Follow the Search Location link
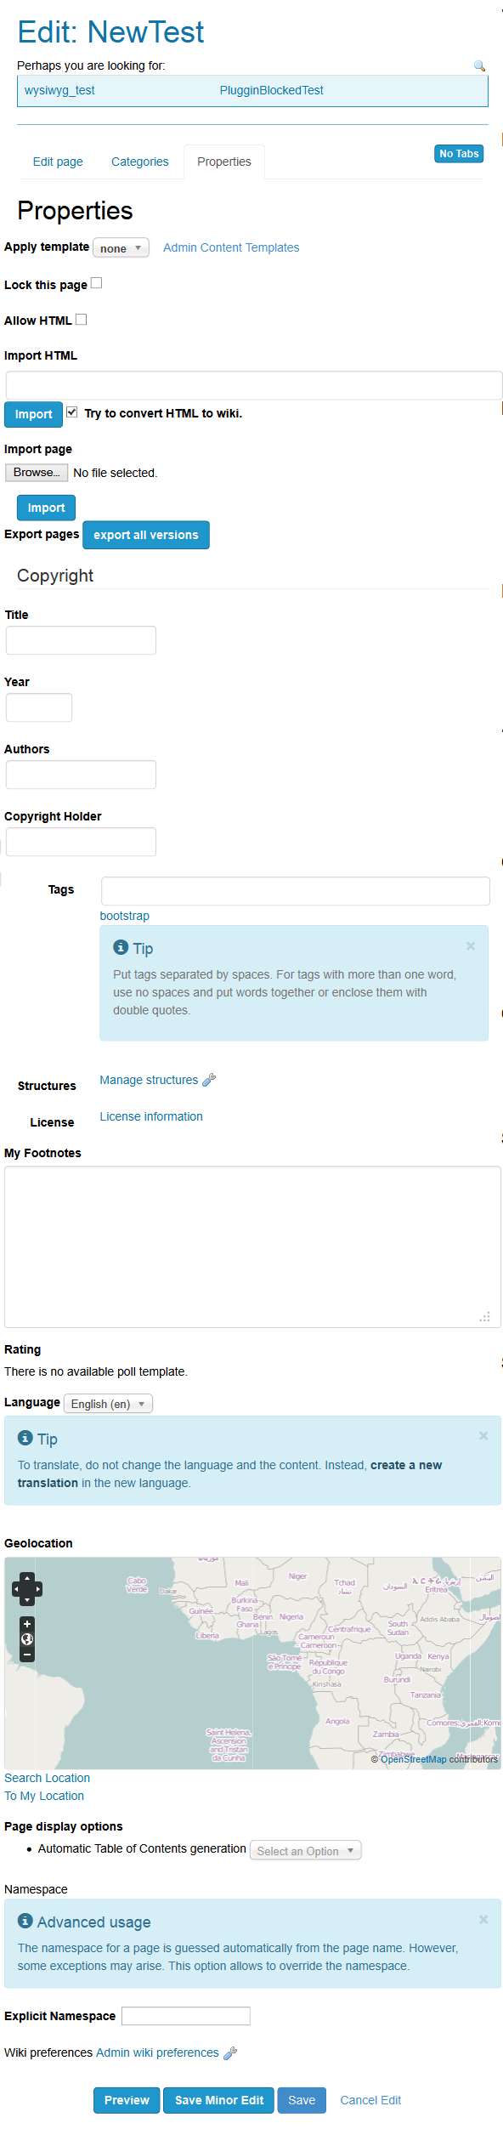 (x=47, y=1778)
